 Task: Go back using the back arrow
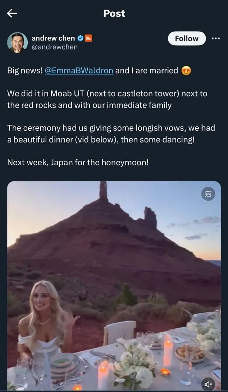click(x=12, y=14)
